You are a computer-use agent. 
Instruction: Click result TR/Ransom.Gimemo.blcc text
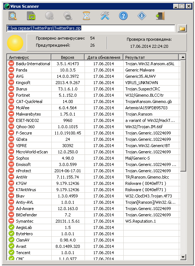147,177
